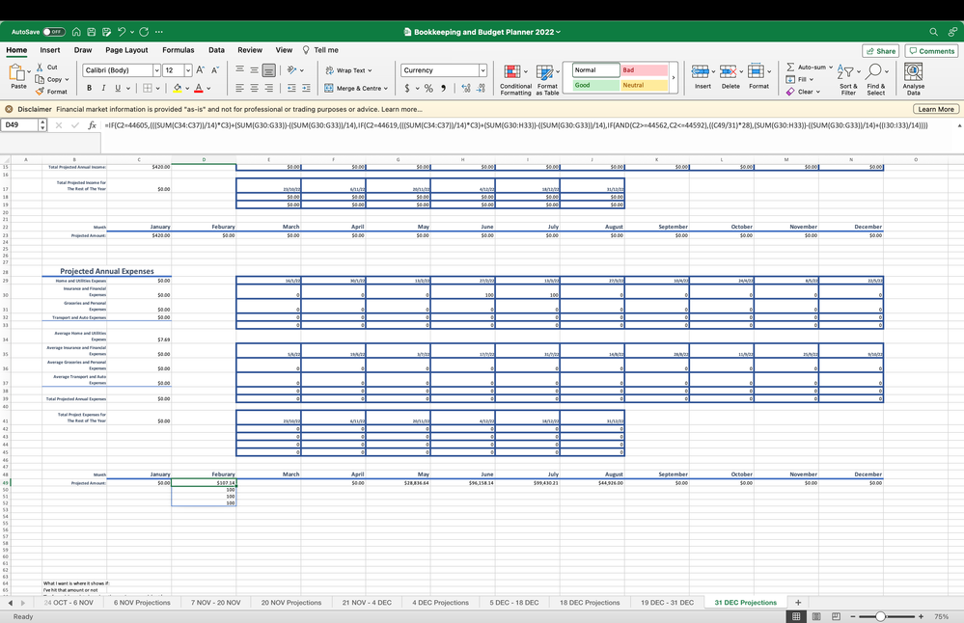Adjust the zoom slider
The height and width of the screenshot is (623, 964).
click(881, 615)
